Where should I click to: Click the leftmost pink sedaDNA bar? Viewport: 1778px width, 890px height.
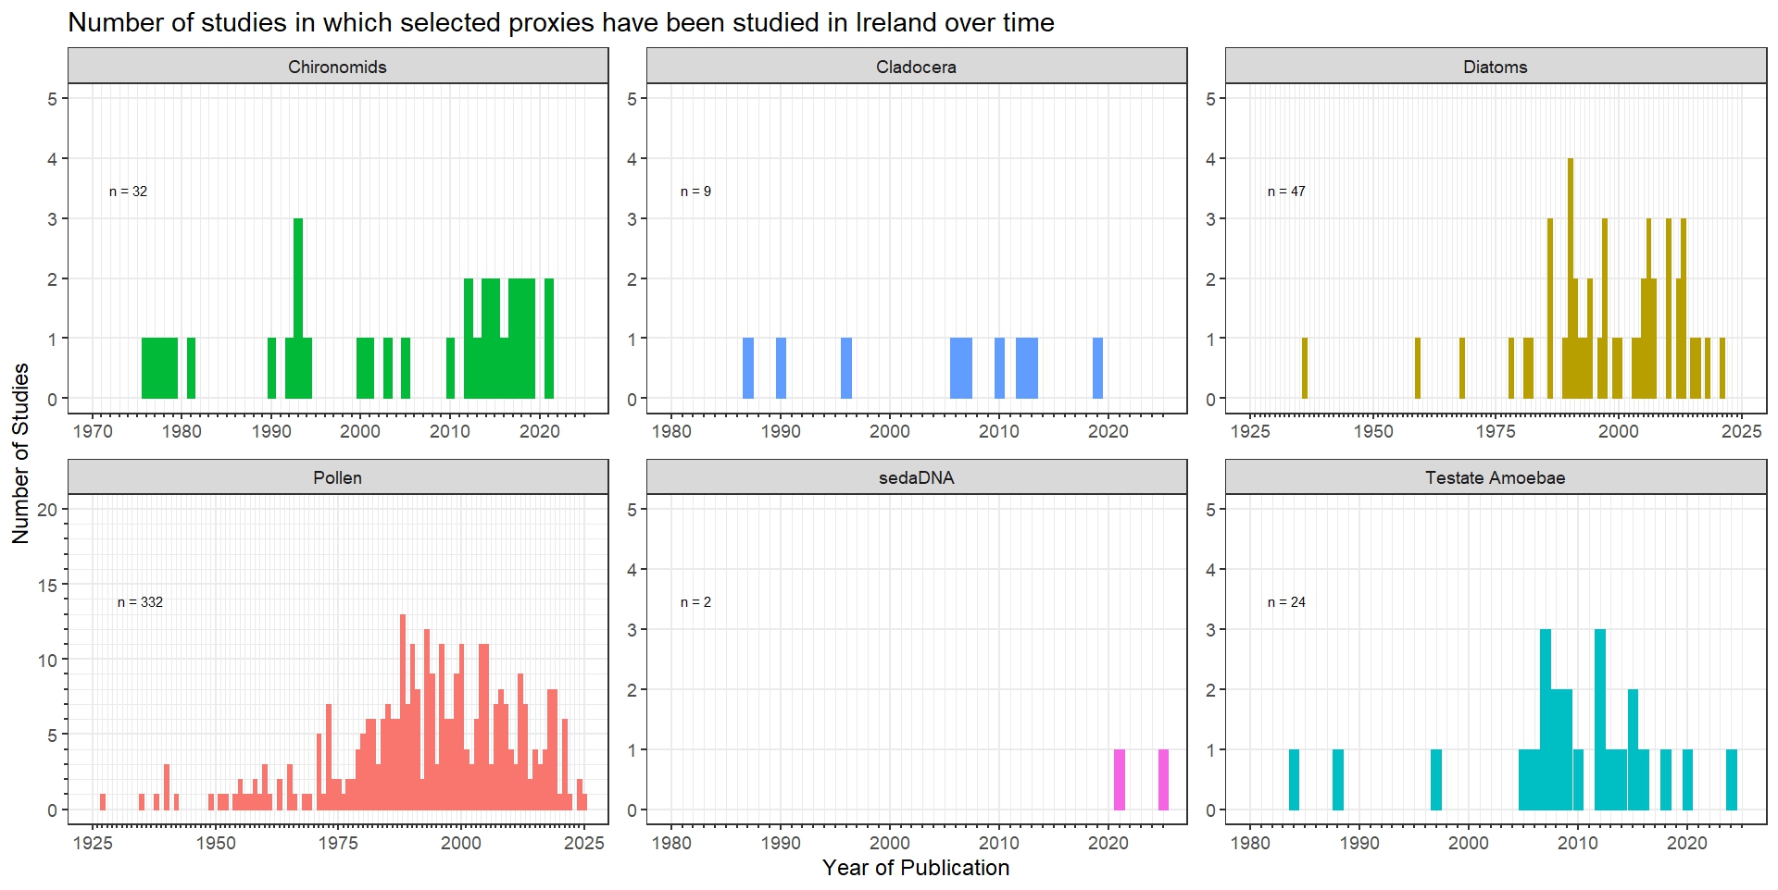(1119, 779)
